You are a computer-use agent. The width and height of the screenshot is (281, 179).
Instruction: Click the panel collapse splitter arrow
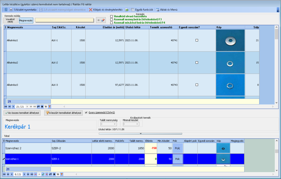pos(140,133)
